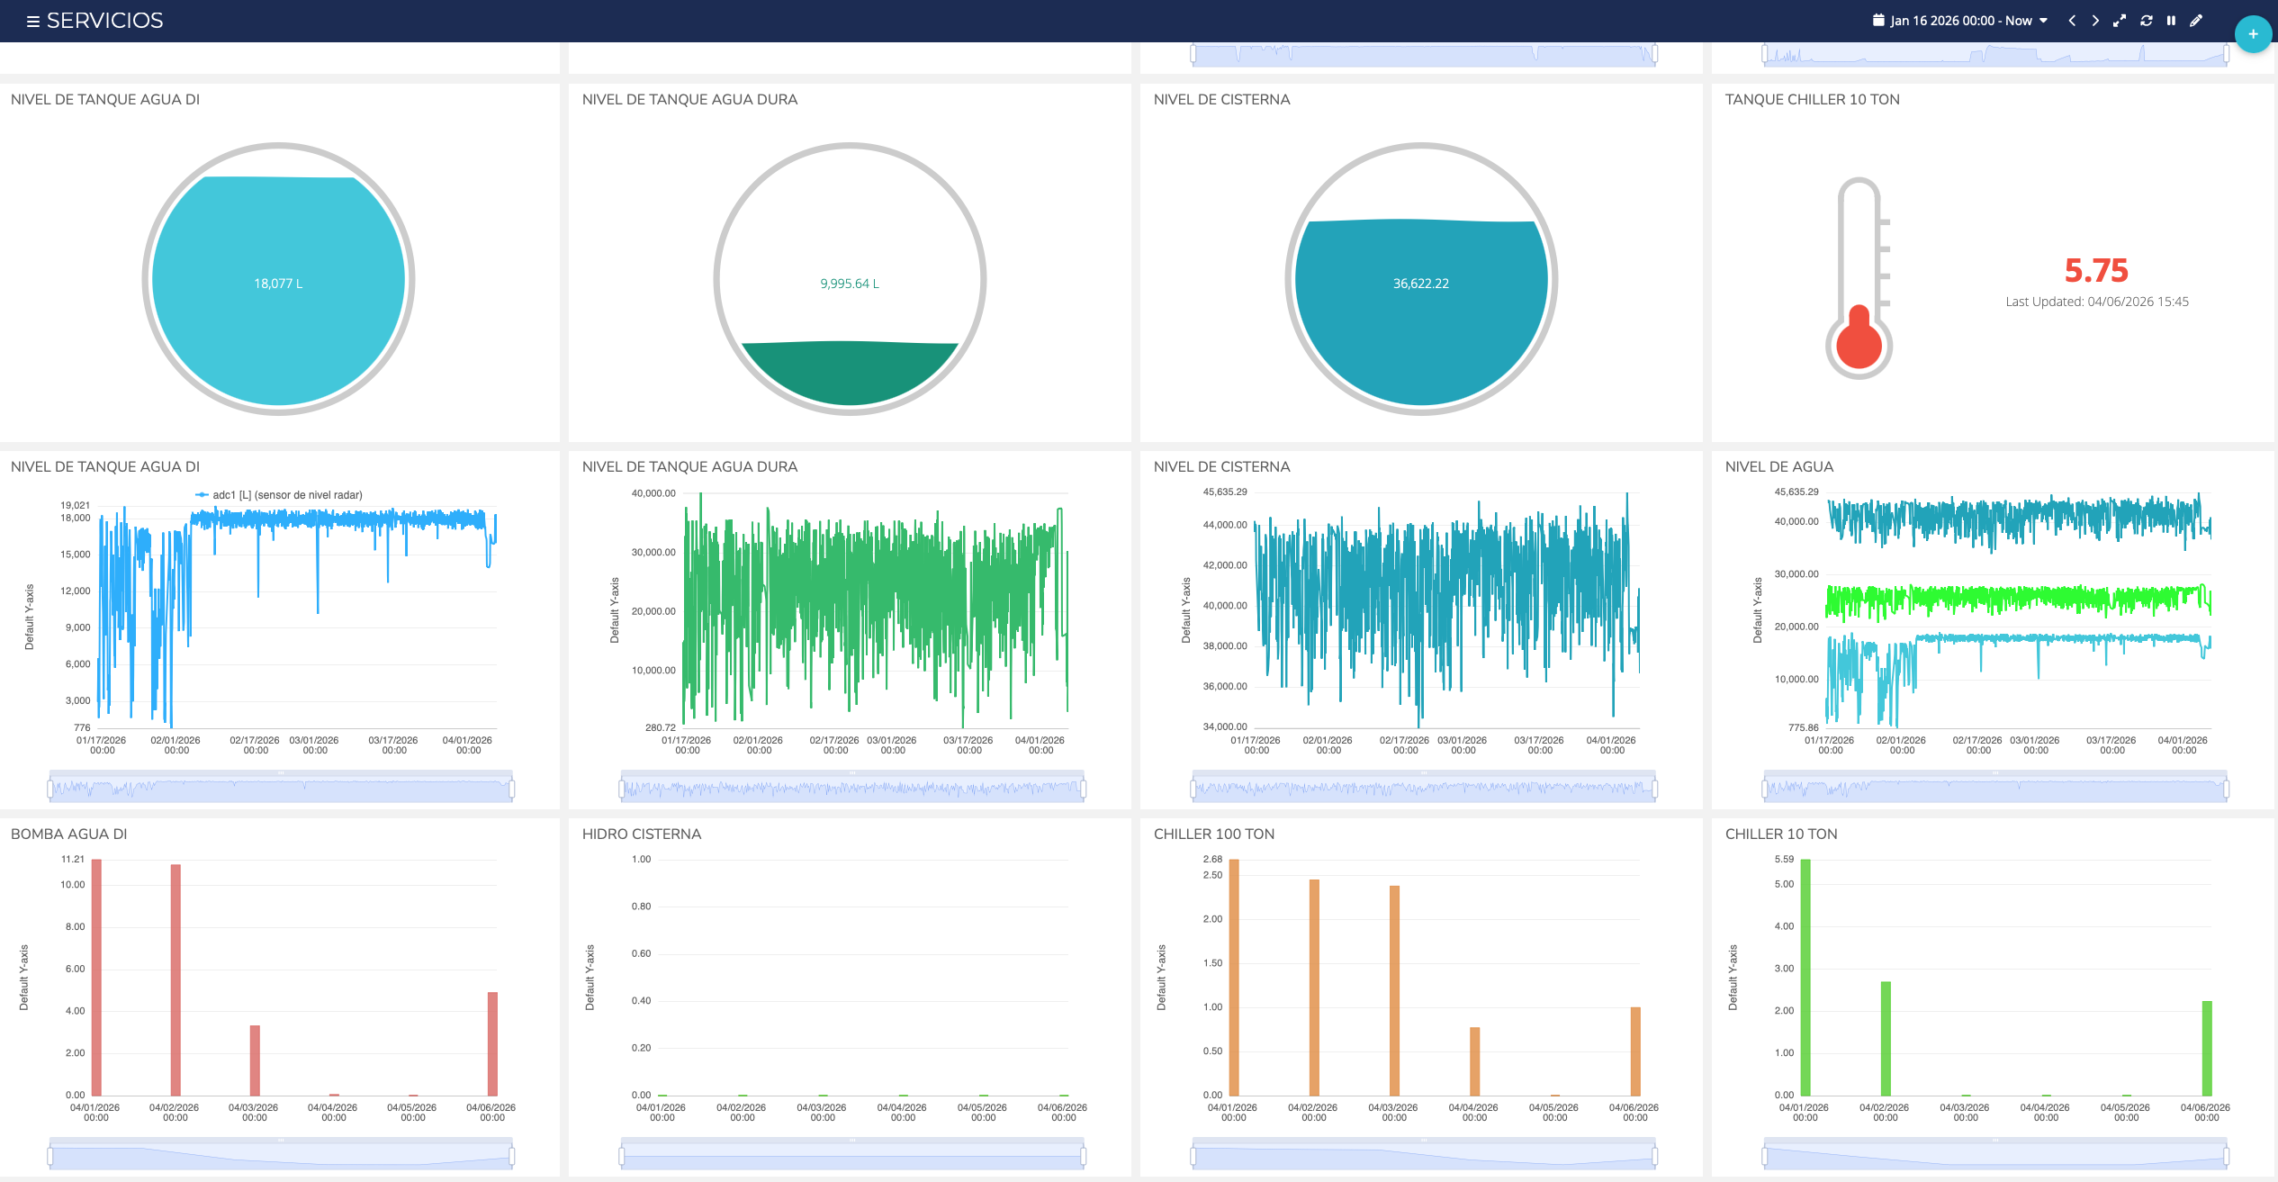Click the calendar icon in header
The image size is (2278, 1182).
(1877, 20)
